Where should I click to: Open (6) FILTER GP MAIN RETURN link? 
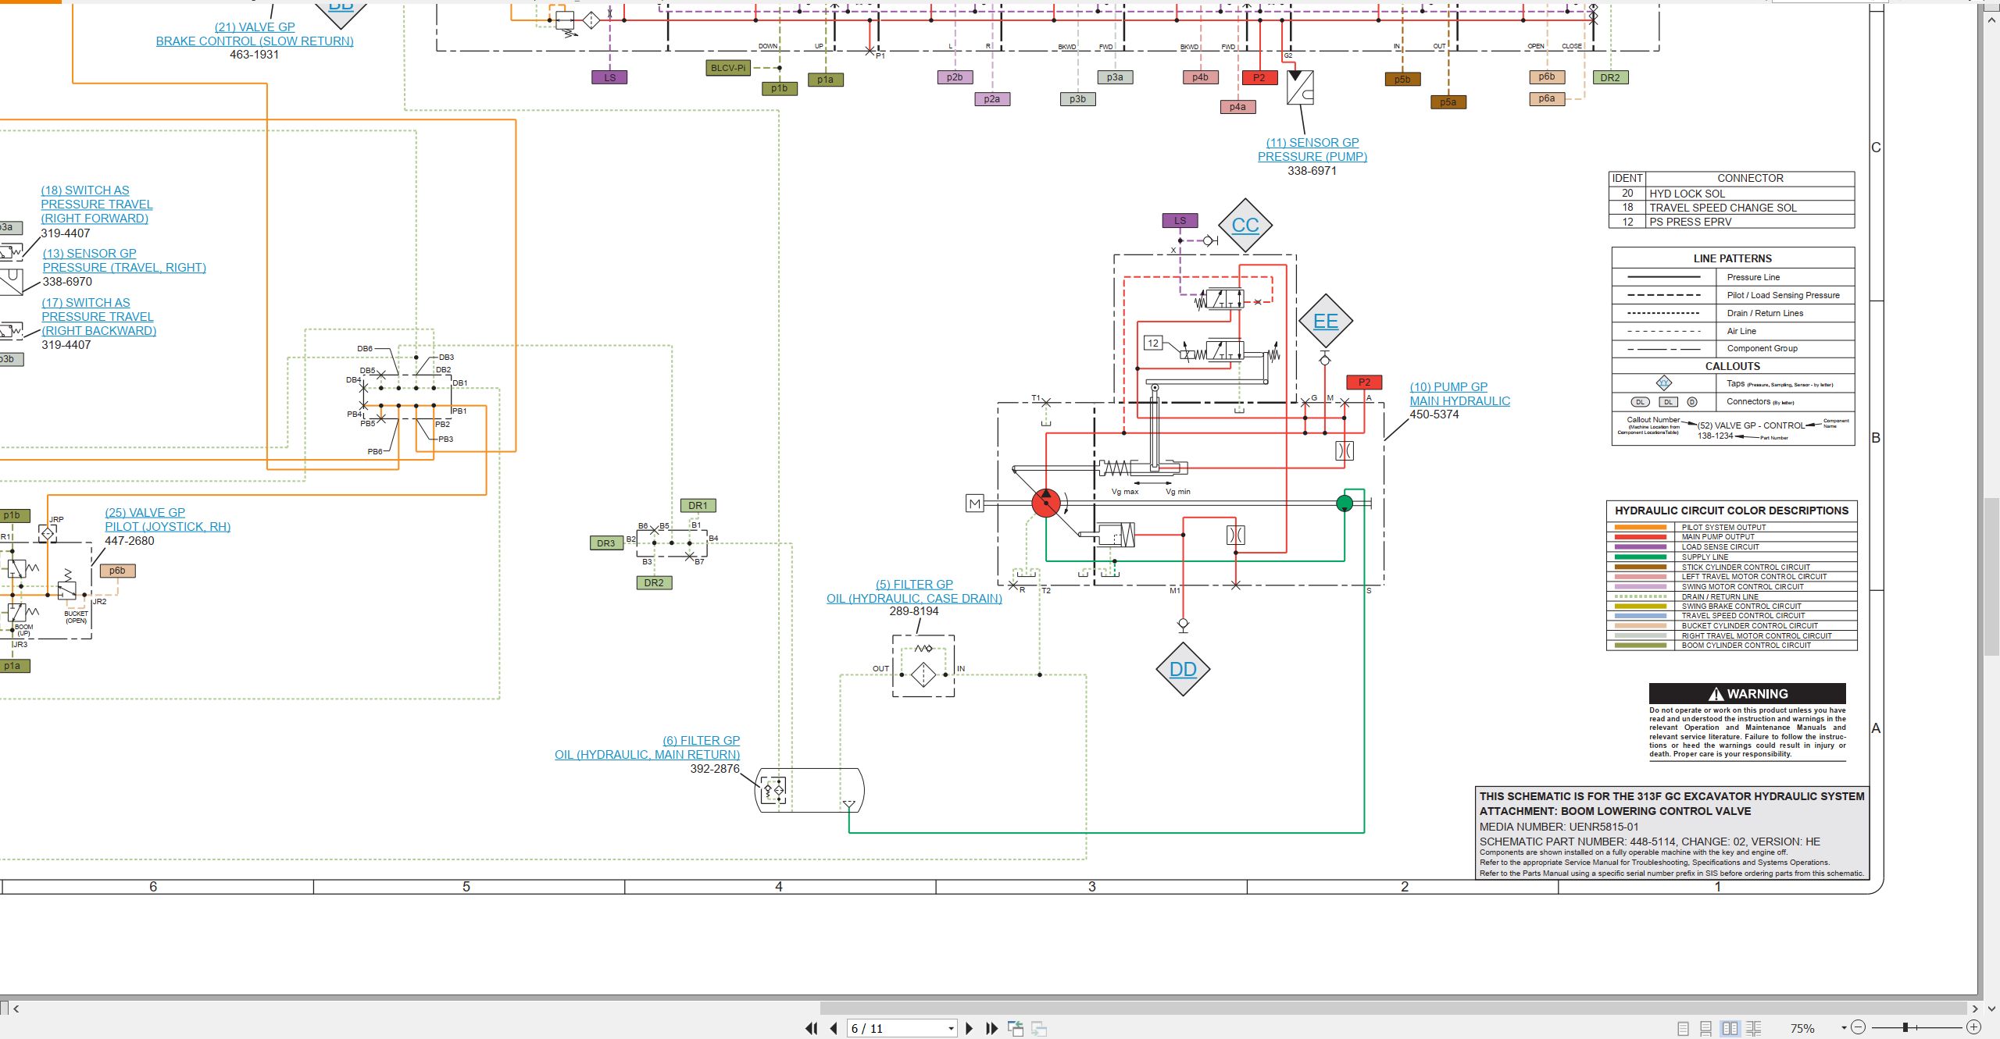tap(647, 747)
